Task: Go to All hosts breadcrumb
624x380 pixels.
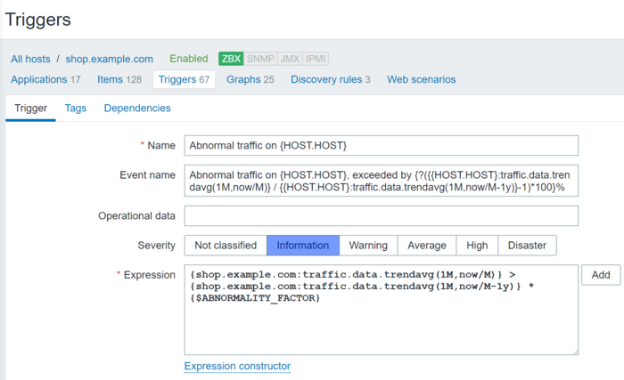Action: 30,59
